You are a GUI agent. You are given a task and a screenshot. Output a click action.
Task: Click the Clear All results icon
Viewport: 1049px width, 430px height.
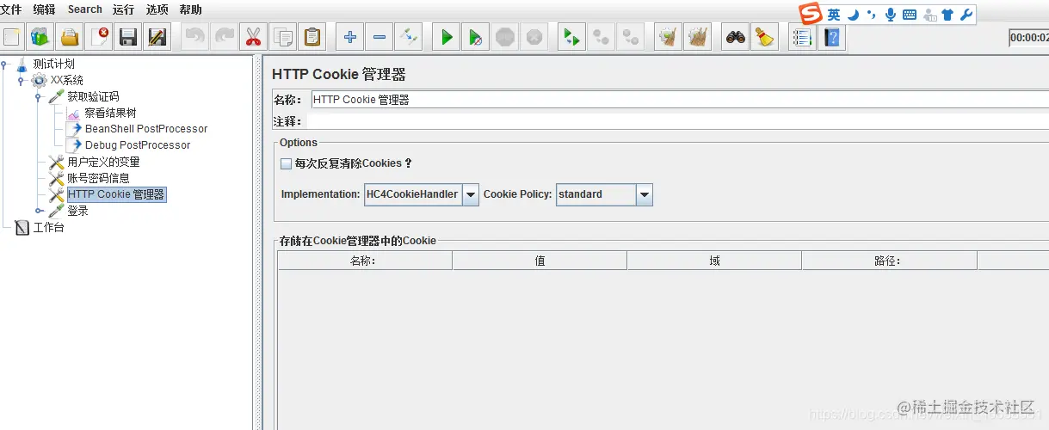click(x=698, y=37)
